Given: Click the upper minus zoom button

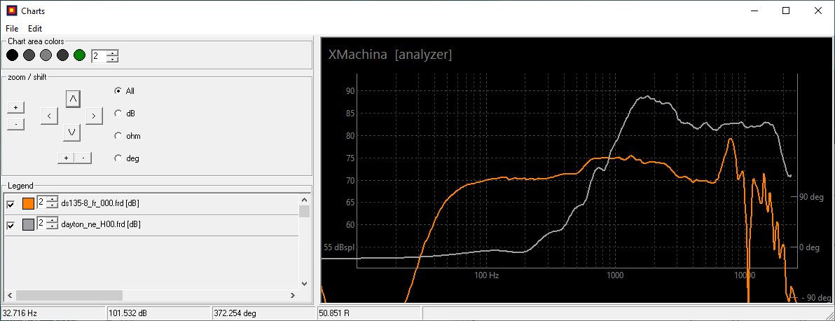Looking at the screenshot, I should point(15,124).
